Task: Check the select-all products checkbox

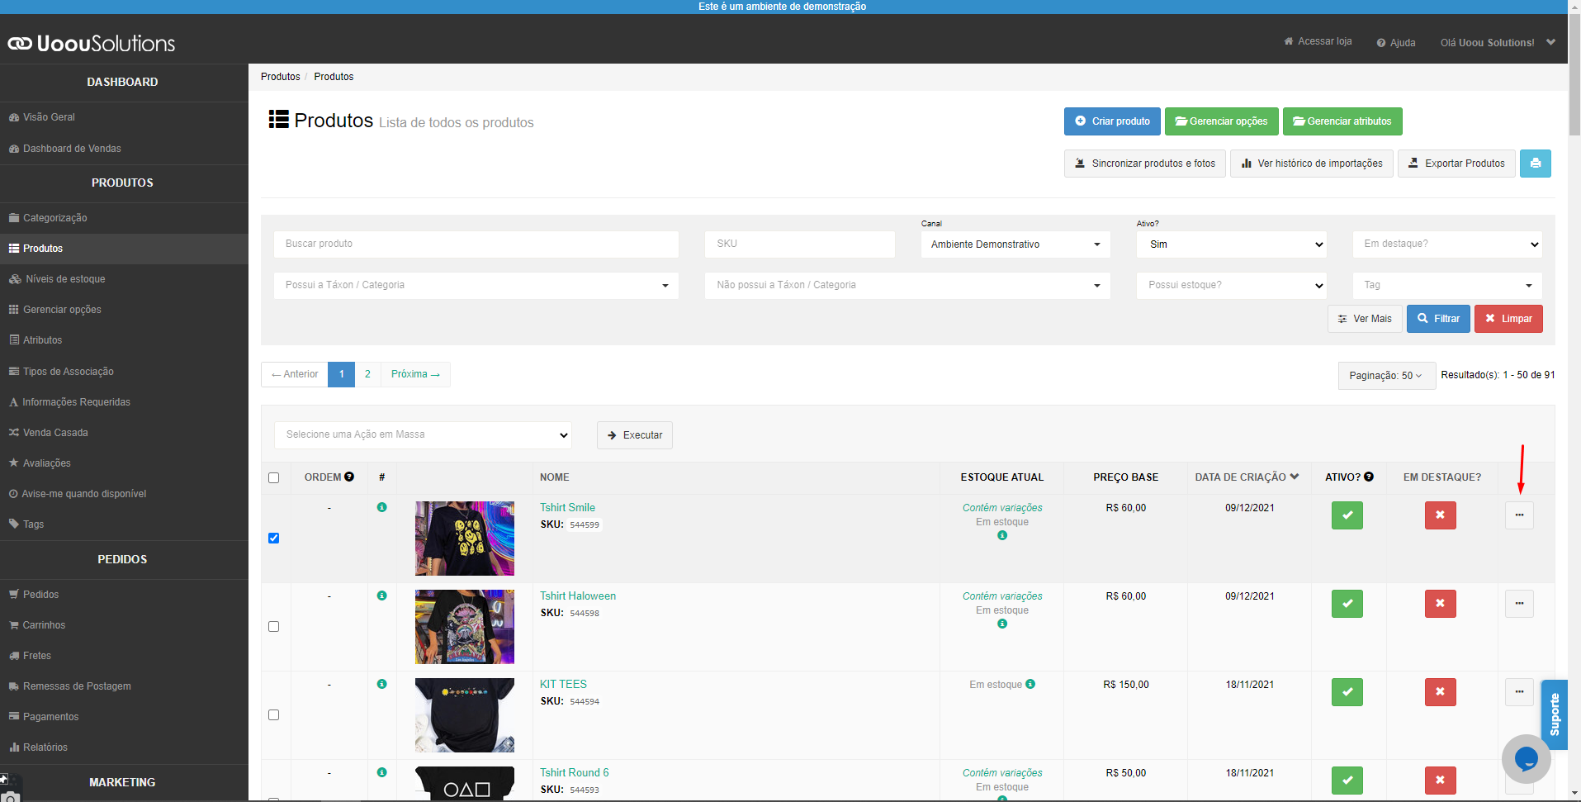Action: (x=274, y=477)
